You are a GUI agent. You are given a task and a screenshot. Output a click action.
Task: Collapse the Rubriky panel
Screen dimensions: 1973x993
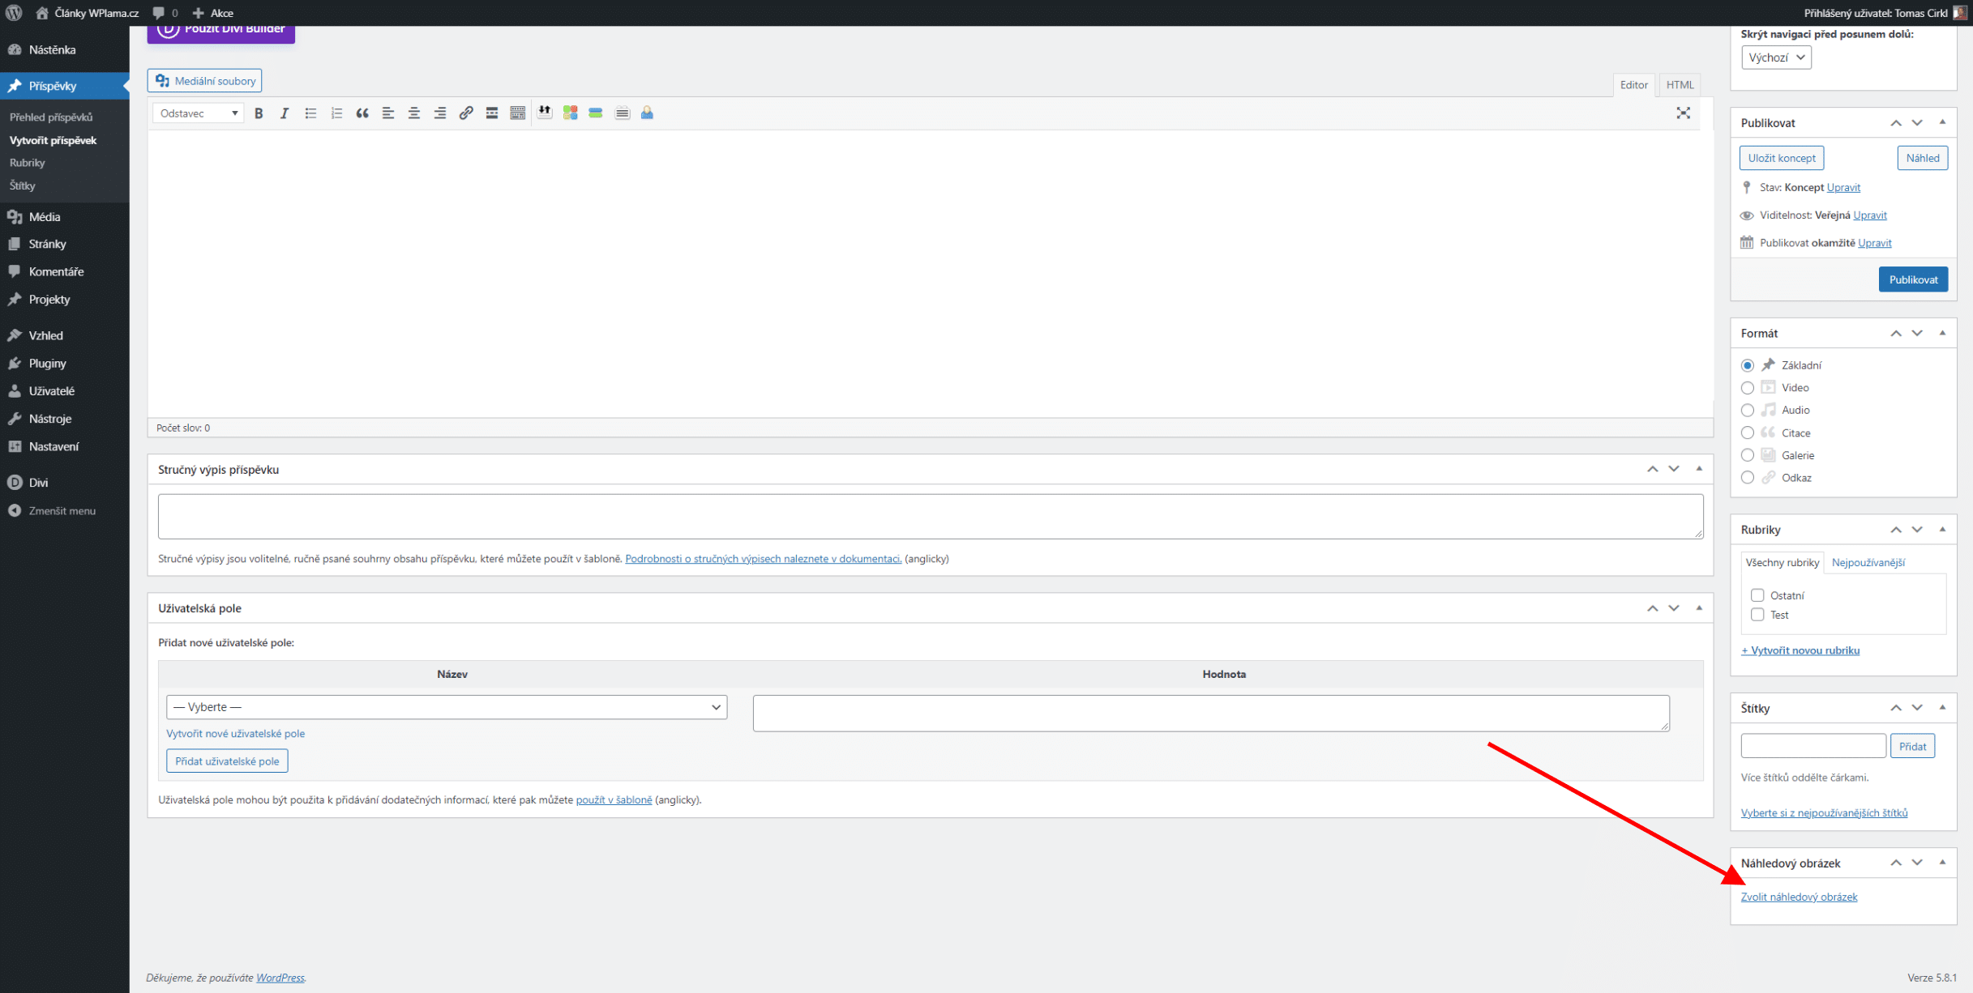pyautogui.click(x=1942, y=529)
